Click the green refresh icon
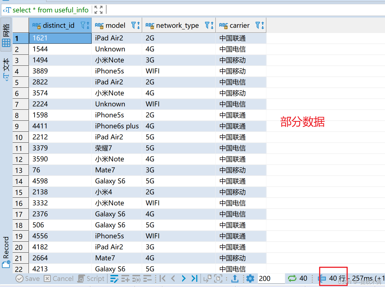385x287 pixels. 292,278
